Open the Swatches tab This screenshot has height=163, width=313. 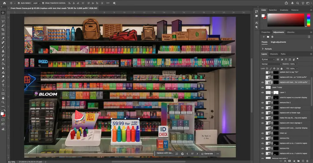(273, 10)
